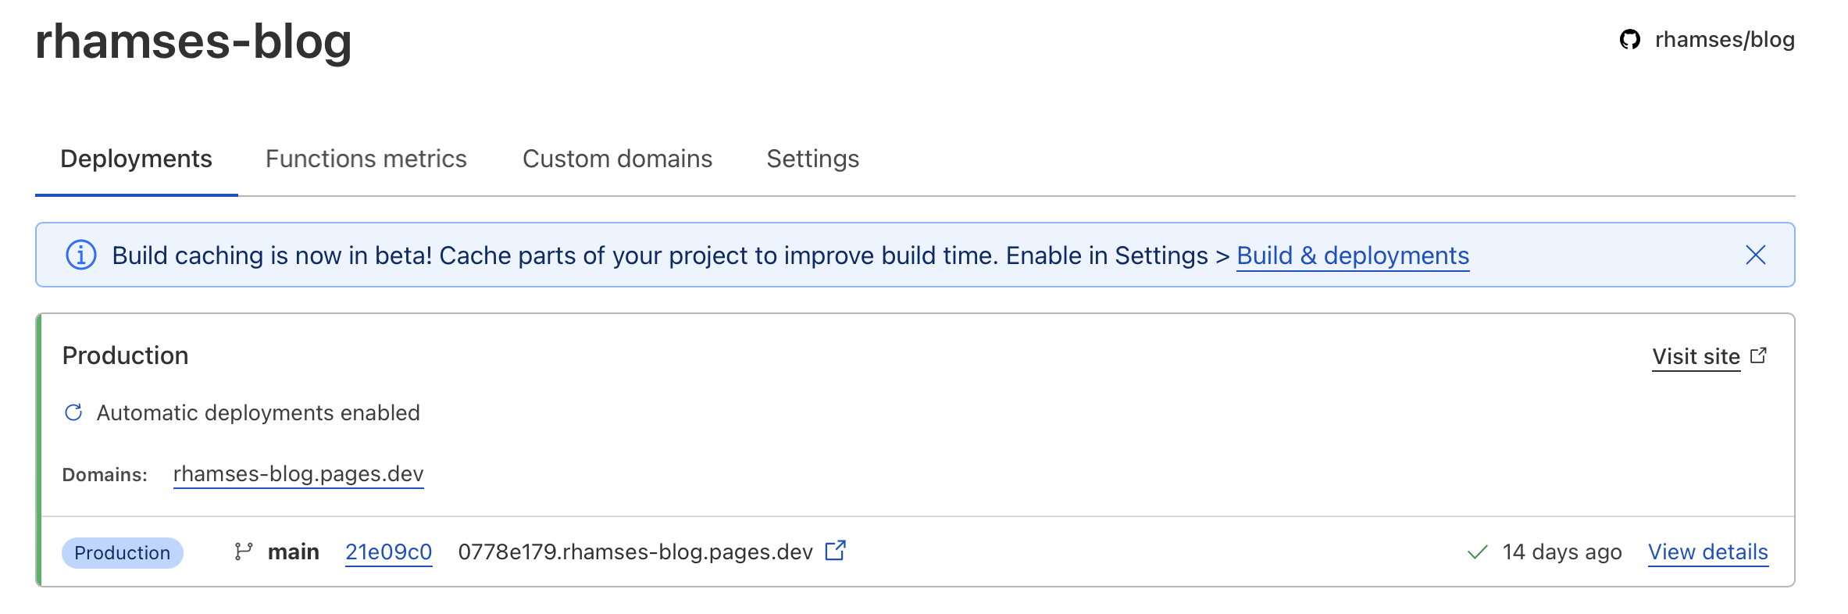Open the Functions metrics tab
1848x614 pixels.
click(x=366, y=159)
